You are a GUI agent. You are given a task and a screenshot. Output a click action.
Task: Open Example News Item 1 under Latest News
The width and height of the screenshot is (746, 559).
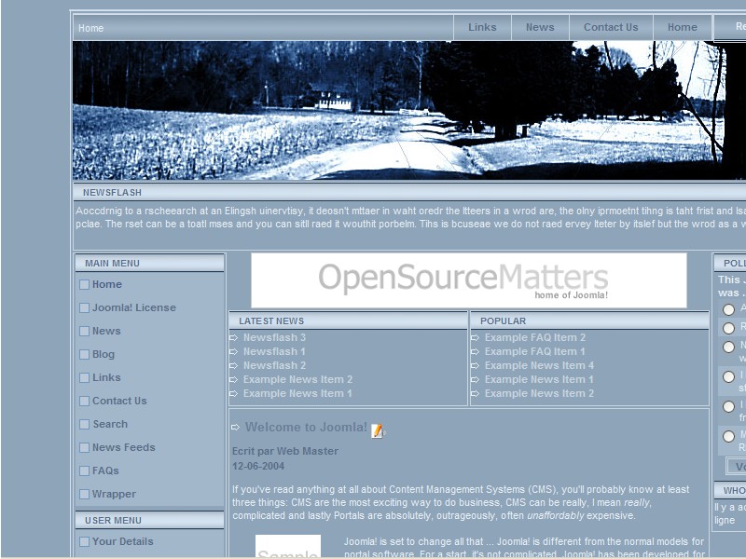pyautogui.click(x=297, y=393)
